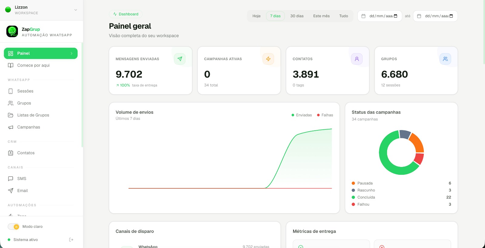
Task: Click the red Falhou legend swatch
Action: (353, 204)
